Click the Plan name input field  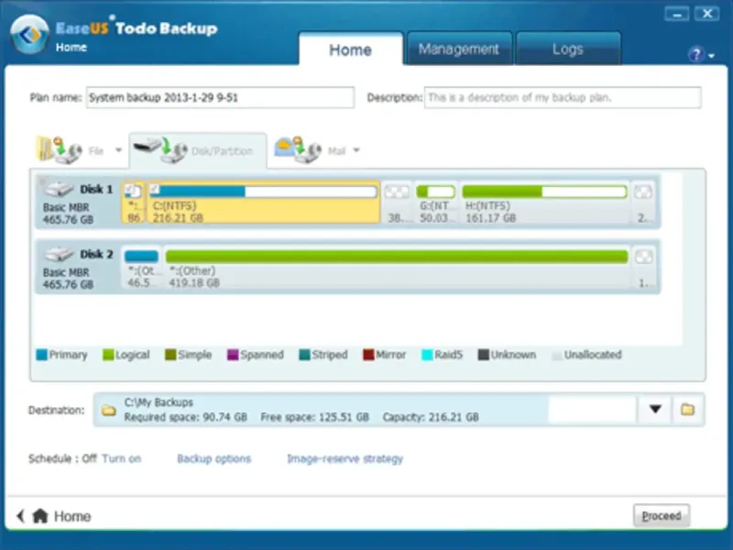[x=220, y=97]
